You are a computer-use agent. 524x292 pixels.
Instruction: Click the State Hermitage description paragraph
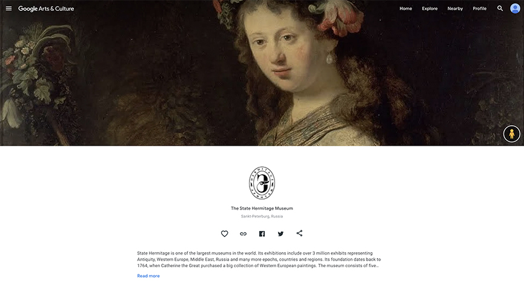[x=259, y=259]
